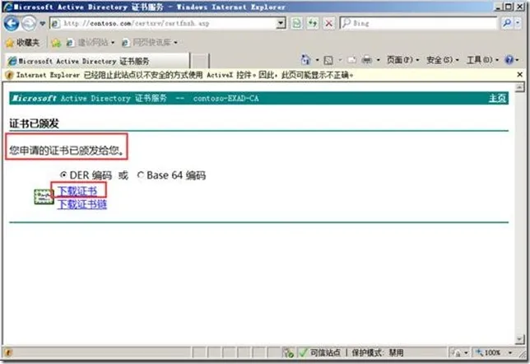Click the Refresh page icon
This screenshot has height=364, width=530.
(x=313, y=23)
